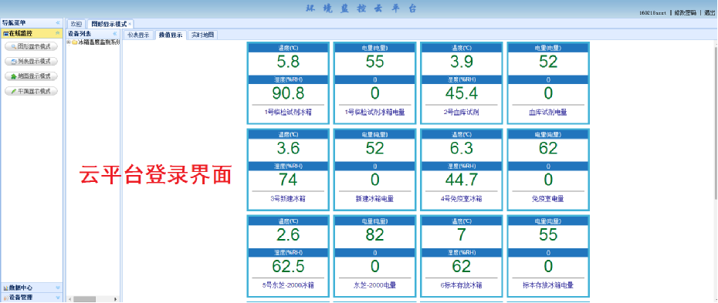Click the device list horizontal scrollbar thumb

tap(84, 299)
